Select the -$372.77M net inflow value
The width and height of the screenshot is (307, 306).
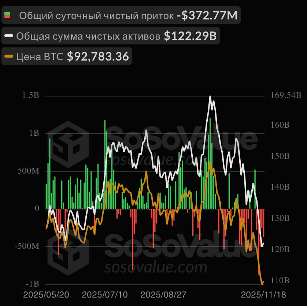coord(207,16)
